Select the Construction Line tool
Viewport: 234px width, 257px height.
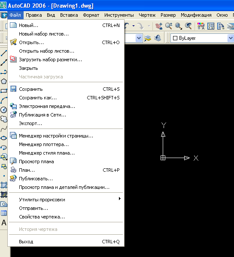pyautogui.click(x=3, y=63)
